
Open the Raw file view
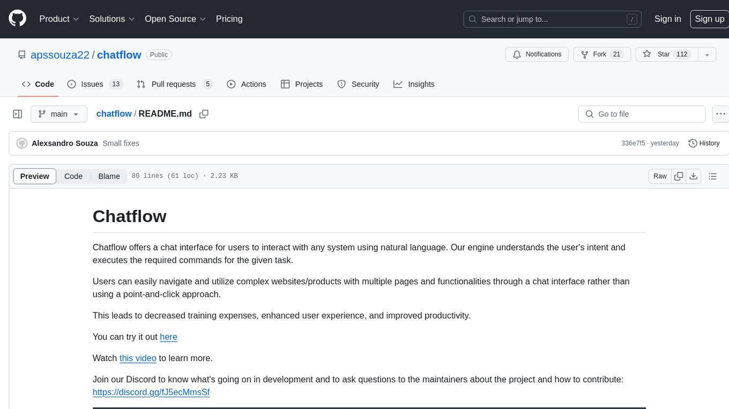pos(660,176)
